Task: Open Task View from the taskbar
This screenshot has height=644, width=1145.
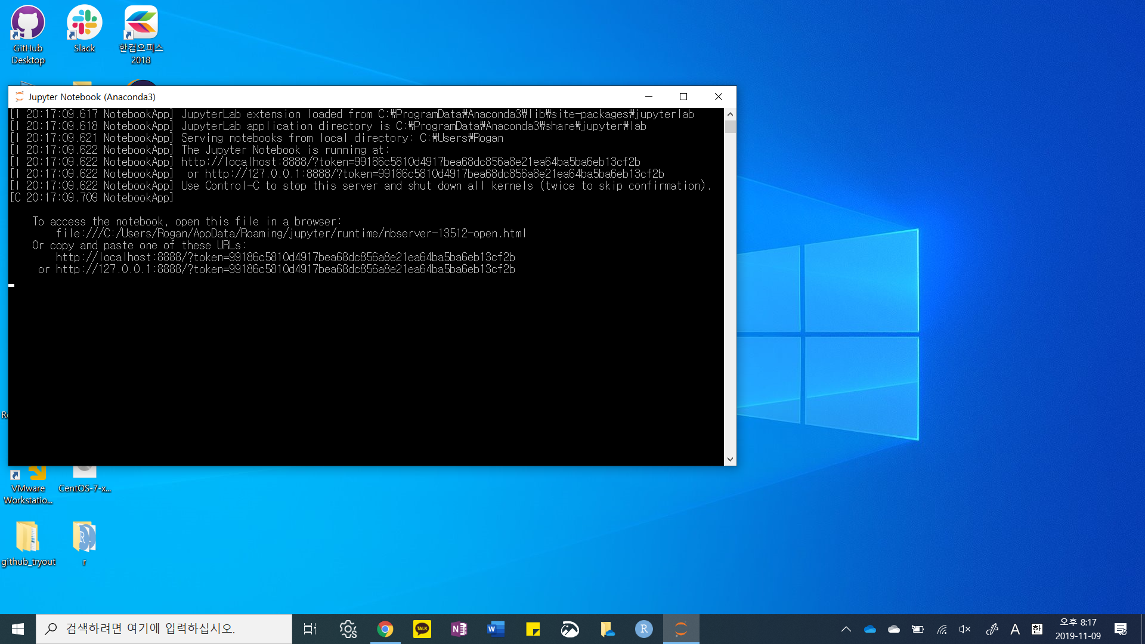Action: tap(310, 629)
